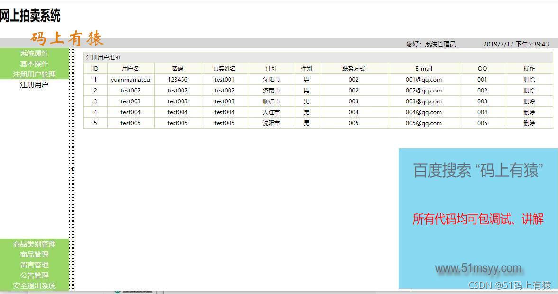The width and height of the screenshot is (558, 294).
Task: Select the password cell 123456
Action: pos(178,79)
